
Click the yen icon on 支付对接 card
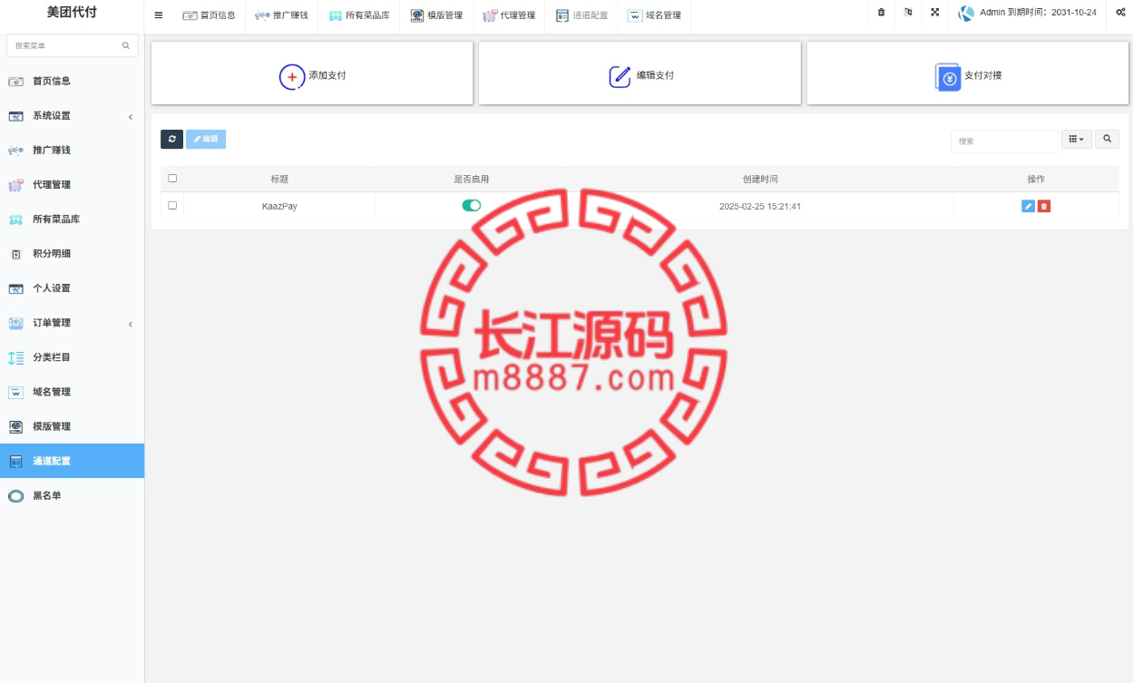(x=948, y=77)
